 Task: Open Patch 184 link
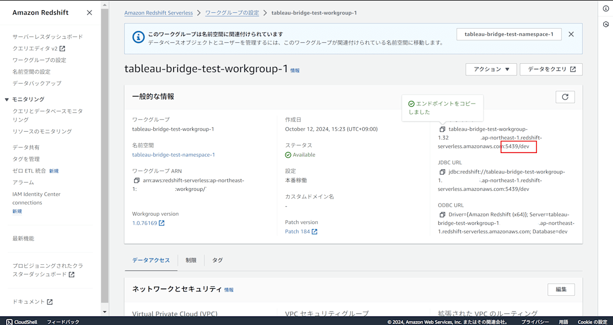pyautogui.click(x=301, y=232)
